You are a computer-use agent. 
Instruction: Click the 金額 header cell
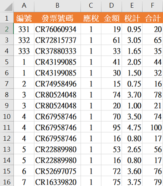click(112, 18)
